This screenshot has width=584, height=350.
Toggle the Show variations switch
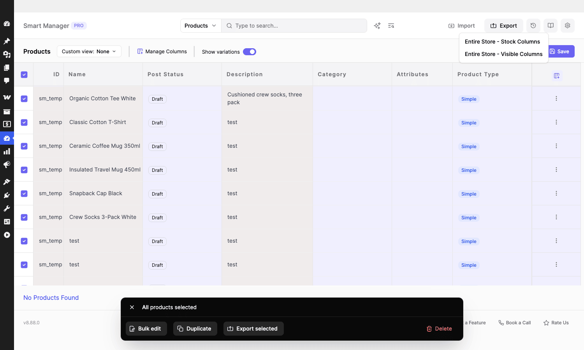coord(250,52)
